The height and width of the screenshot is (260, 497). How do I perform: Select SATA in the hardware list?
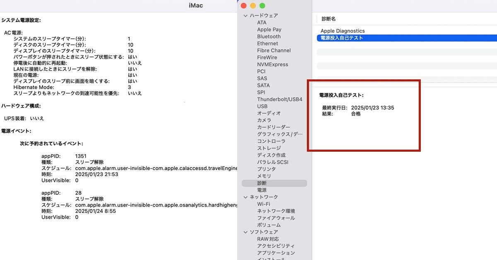point(263,86)
